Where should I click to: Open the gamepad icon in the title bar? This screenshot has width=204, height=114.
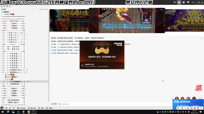pyautogui.click(x=188, y=2)
